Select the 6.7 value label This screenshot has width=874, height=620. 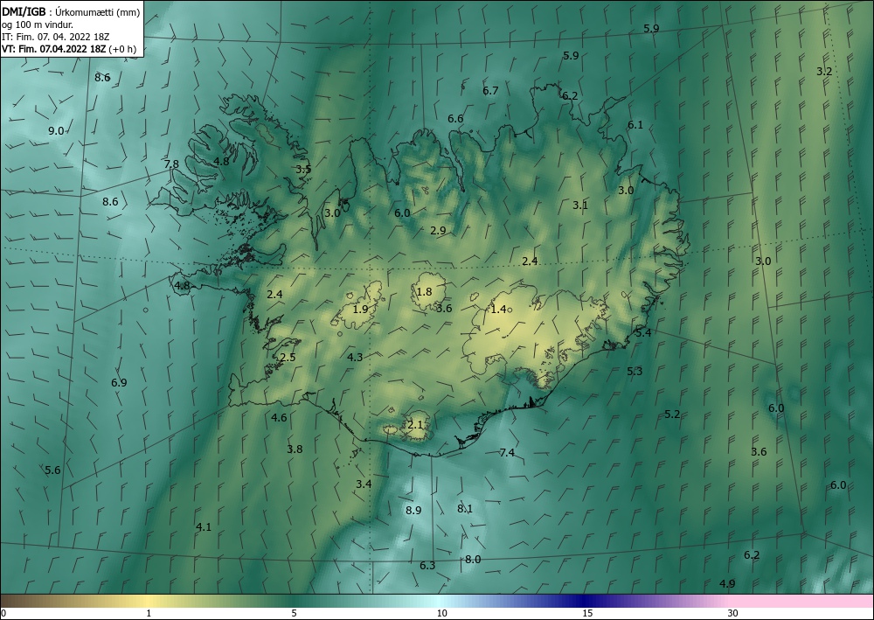(x=490, y=90)
